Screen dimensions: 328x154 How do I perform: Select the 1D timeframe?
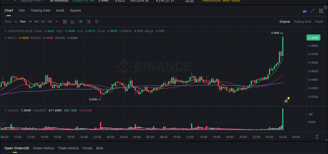[43, 22]
